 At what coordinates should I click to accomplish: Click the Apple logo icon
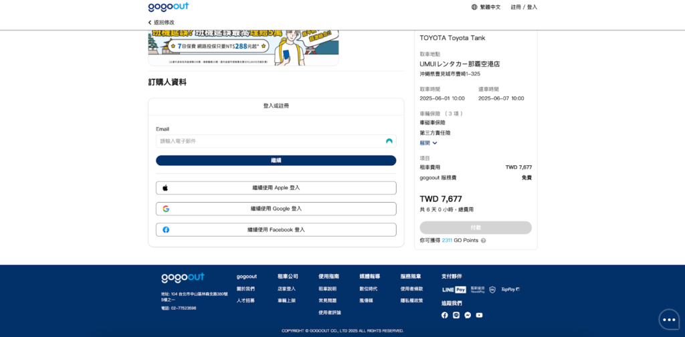pyautogui.click(x=166, y=188)
